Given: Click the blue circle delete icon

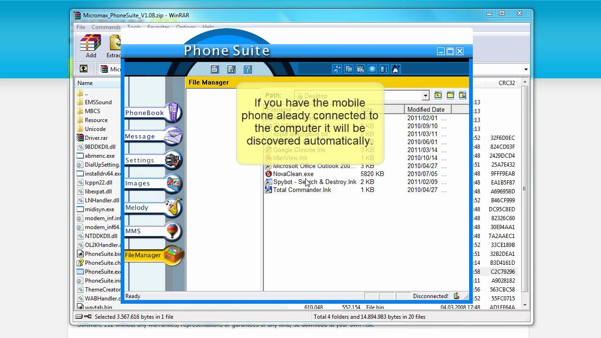Looking at the screenshot, I should [x=372, y=69].
